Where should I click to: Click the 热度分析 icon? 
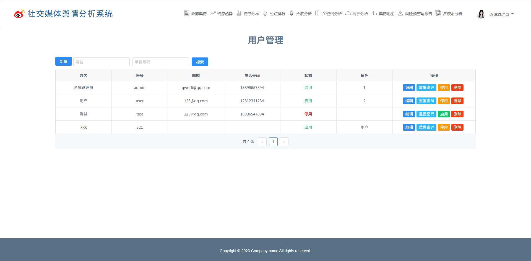[291, 13]
